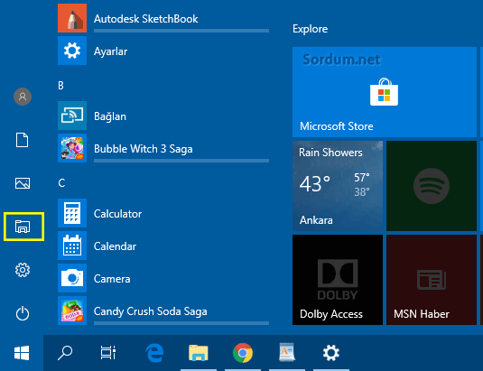This screenshot has width=483, height=371.
Task: Open the Dolby Access tile
Action: (338, 280)
